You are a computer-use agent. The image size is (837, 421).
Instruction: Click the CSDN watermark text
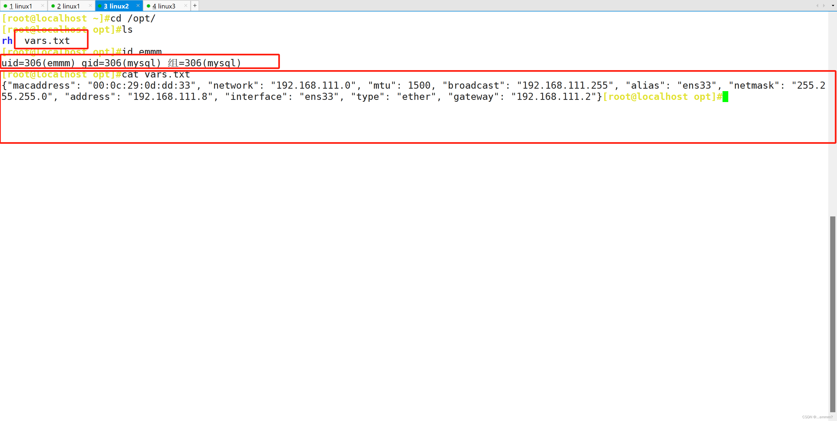(x=817, y=417)
